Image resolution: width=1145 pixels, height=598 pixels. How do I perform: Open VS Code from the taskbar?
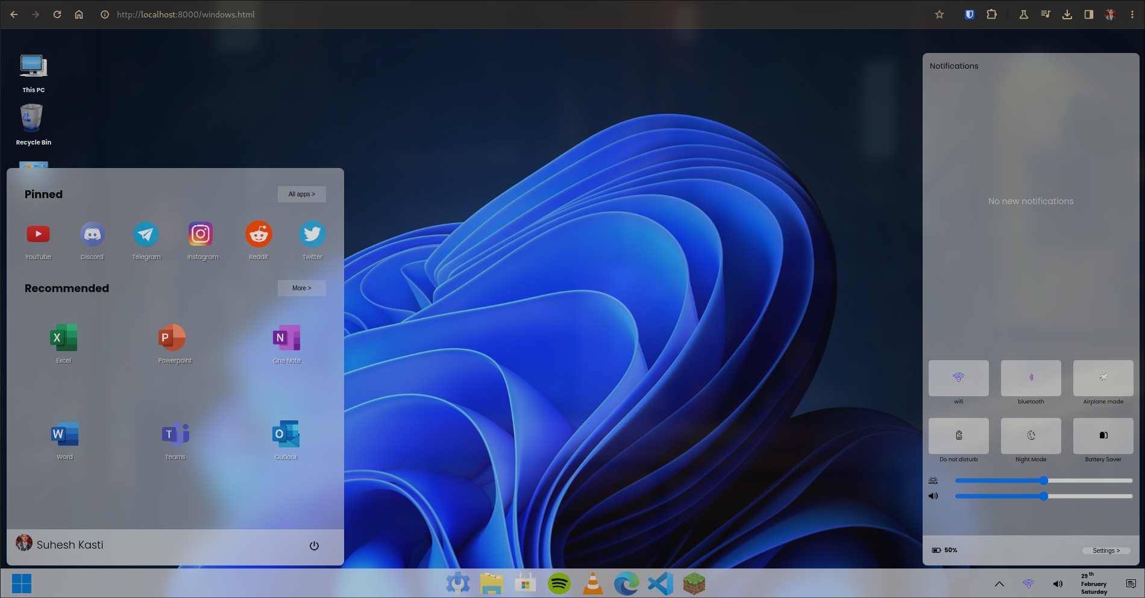coord(660,583)
